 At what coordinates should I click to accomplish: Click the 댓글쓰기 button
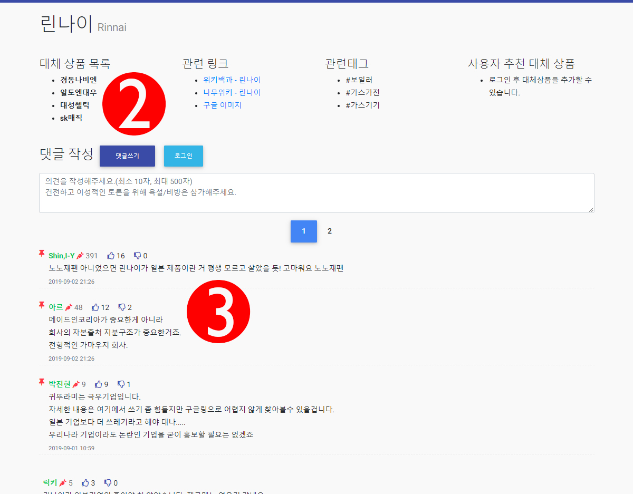tap(127, 156)
